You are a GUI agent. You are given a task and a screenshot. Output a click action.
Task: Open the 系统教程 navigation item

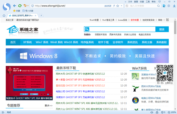pos(161,42)
